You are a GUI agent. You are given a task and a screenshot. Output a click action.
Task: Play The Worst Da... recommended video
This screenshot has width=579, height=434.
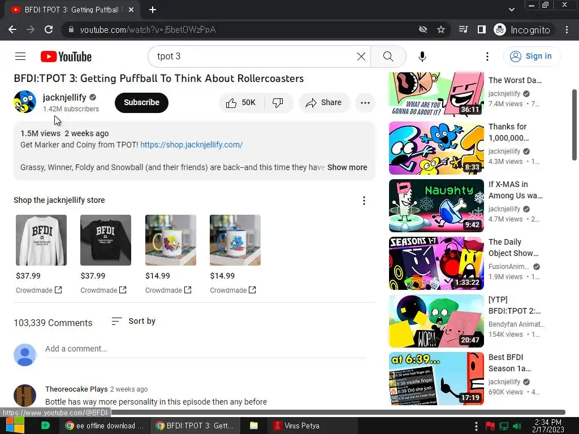(x=437, y=94)
